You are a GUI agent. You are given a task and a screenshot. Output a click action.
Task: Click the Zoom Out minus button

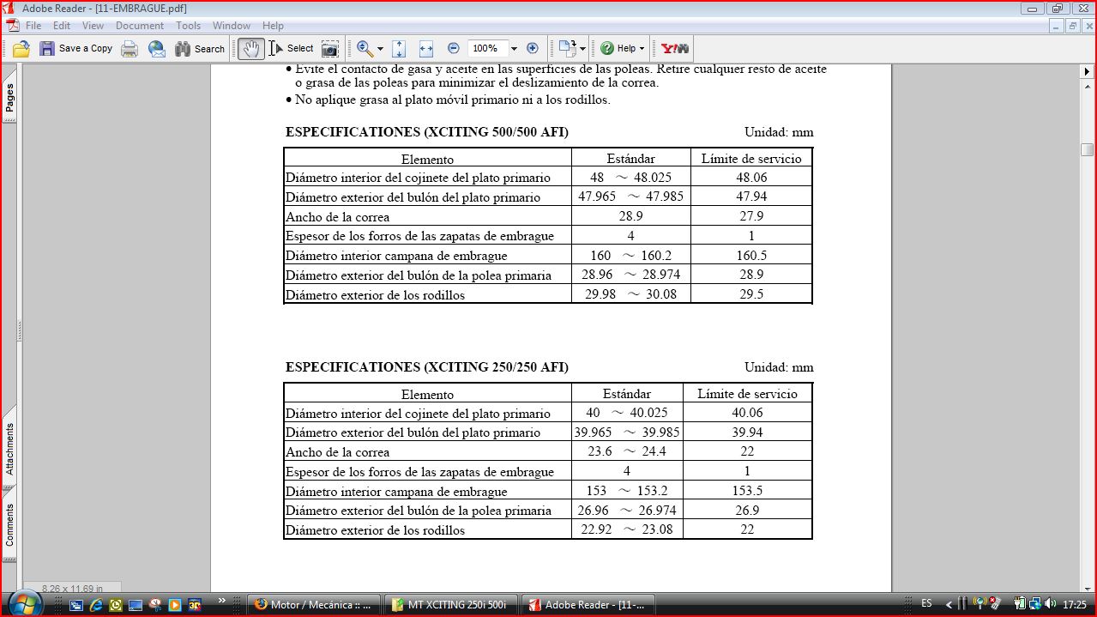[x=454, y=49]
